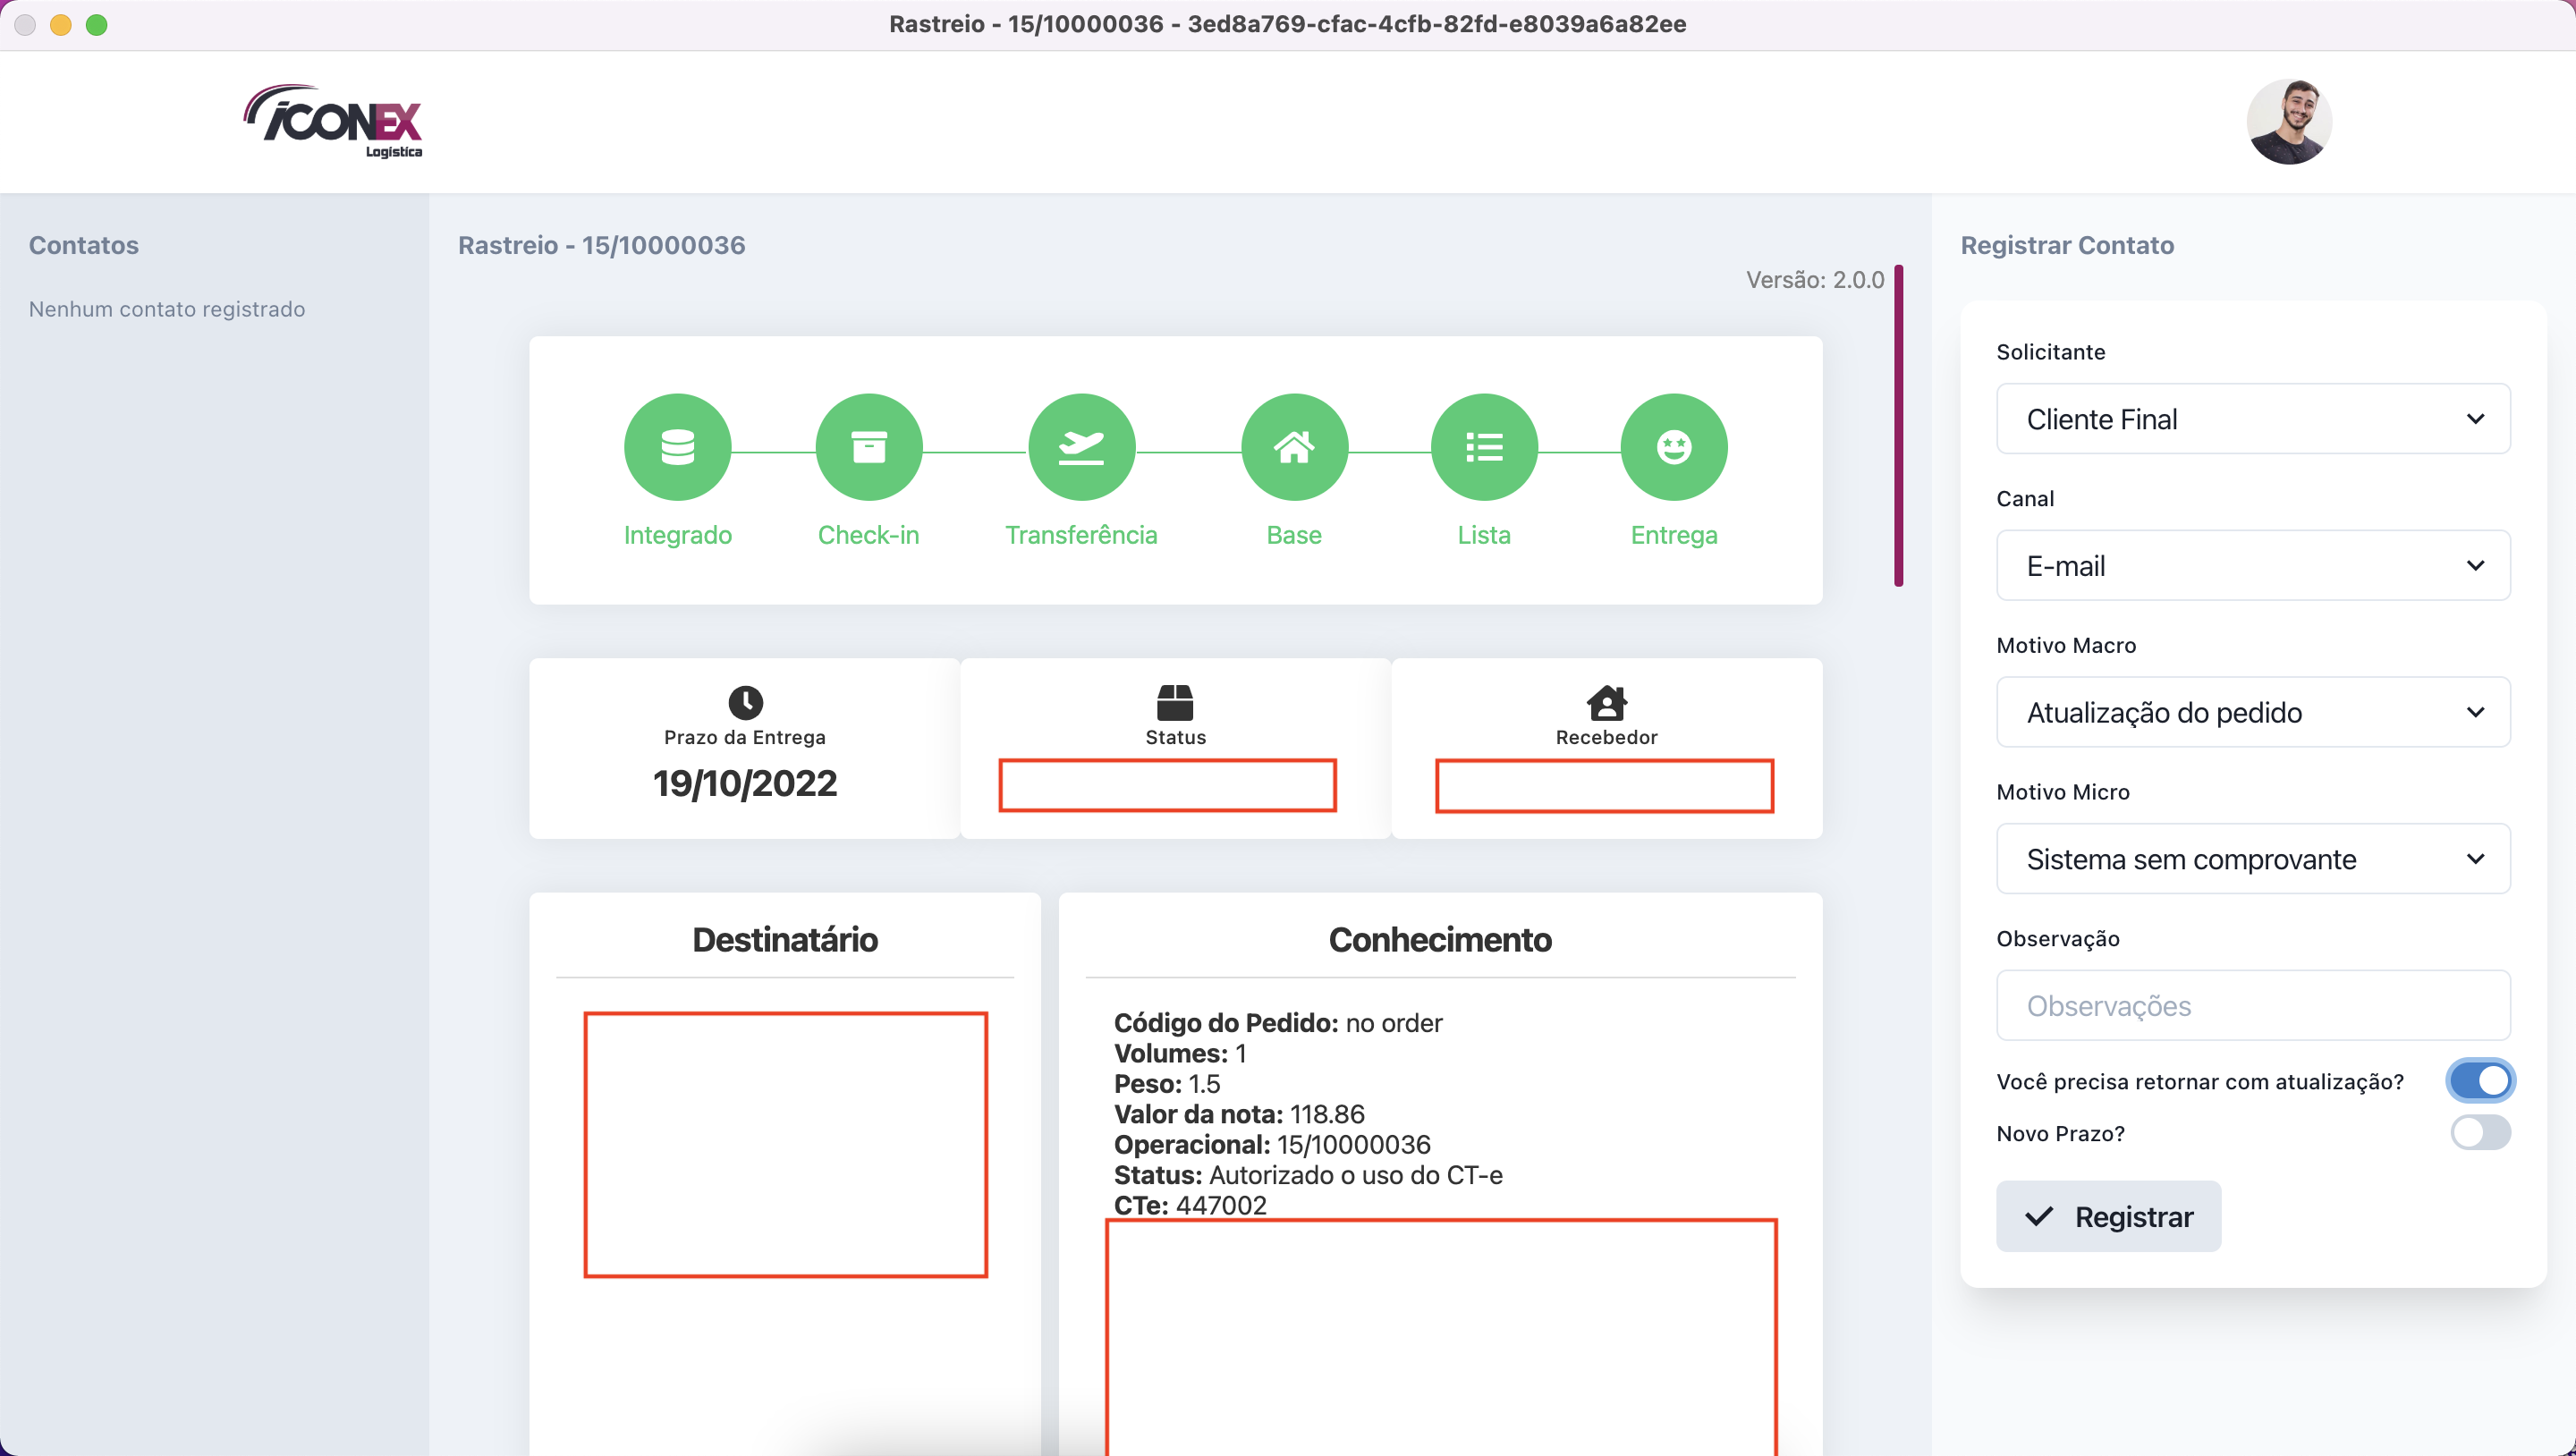The image size is (2576, 1456).
Task: Click the Integrado stage label
Action: coord(677,535)
